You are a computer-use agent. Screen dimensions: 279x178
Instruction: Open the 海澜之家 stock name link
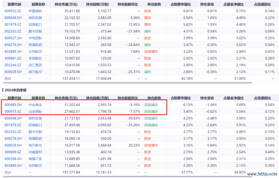(x=35, y=159)
